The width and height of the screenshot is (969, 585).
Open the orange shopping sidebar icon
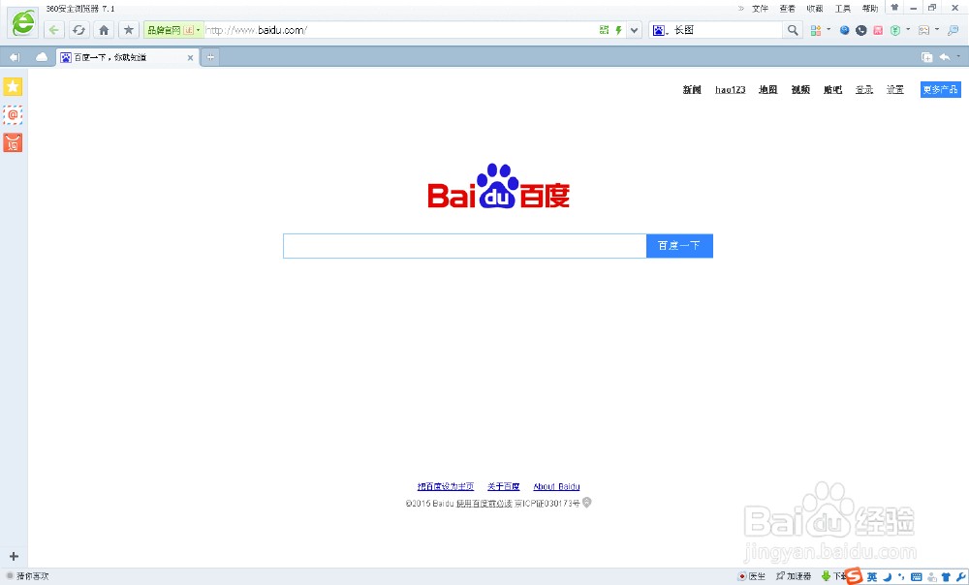[13, 142]
